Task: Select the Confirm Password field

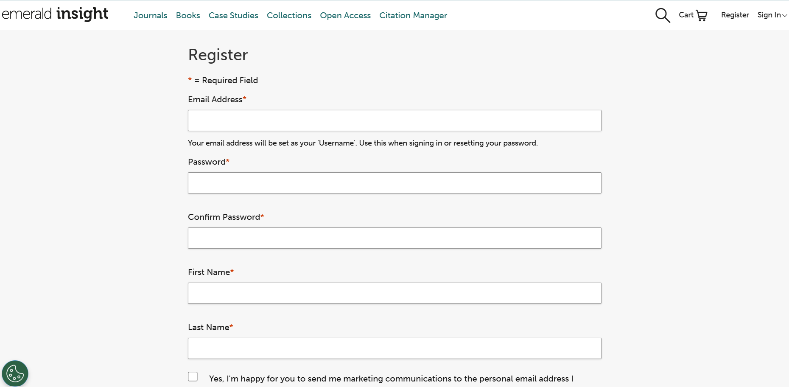Action: 394,238
